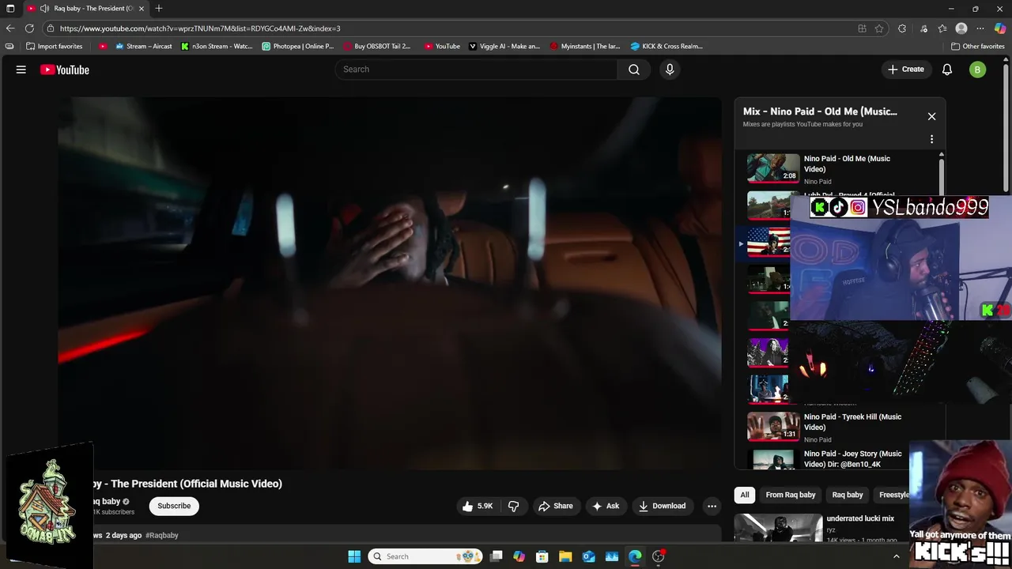Click the video player to pause
The height and width of the screenshot is (569, 1012).
click(389, 283)
